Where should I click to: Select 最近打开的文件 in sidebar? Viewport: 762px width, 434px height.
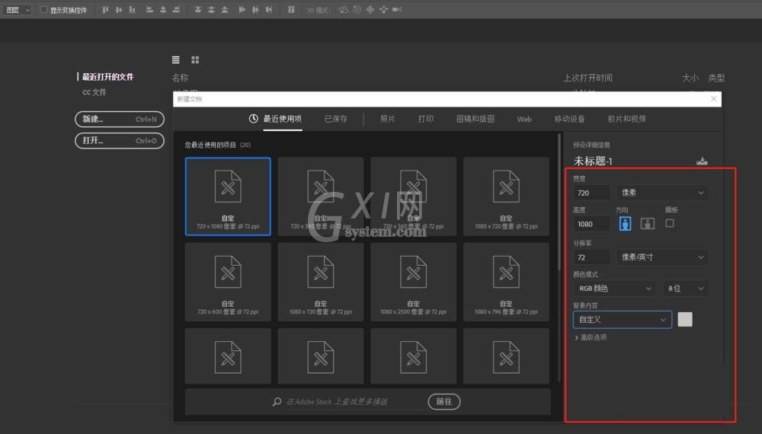coord(108,77)
